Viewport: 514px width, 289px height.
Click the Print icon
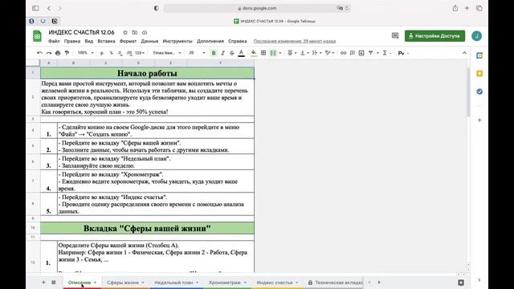coord(58,53)
